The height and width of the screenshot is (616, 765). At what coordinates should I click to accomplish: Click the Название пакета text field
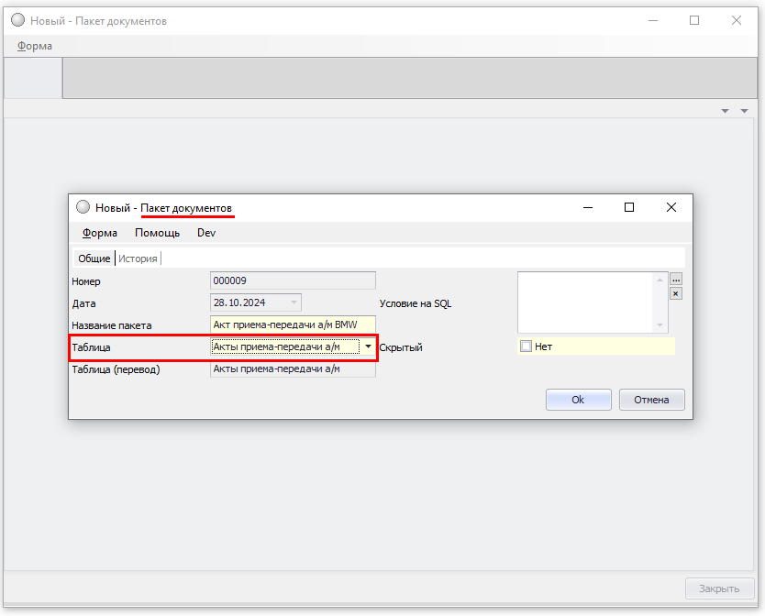pyautogui.click(x=293, y=324)
